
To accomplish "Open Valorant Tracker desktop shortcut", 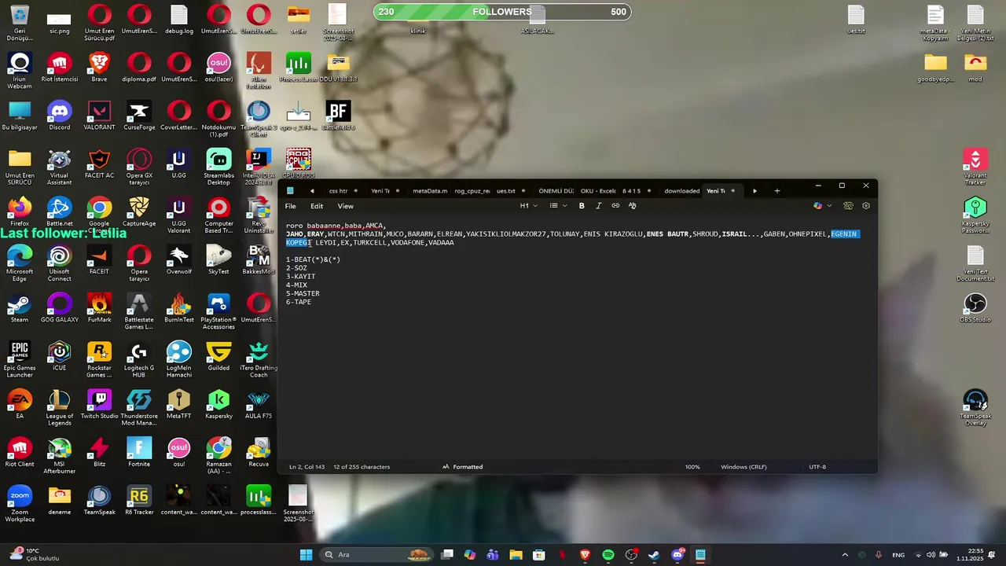I will click(975, 167).
